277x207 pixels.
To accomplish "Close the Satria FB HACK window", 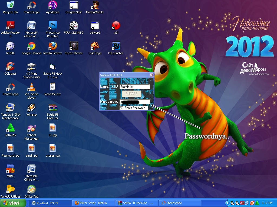I will pyautogui.click(x=151, y=75).
